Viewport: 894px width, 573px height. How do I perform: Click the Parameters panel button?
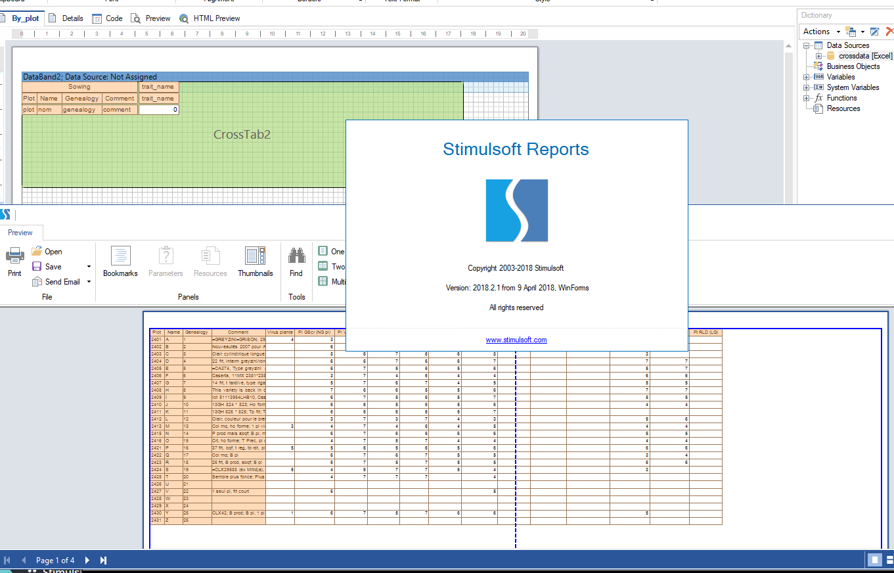pyautogui.click(x=166, y=262)
